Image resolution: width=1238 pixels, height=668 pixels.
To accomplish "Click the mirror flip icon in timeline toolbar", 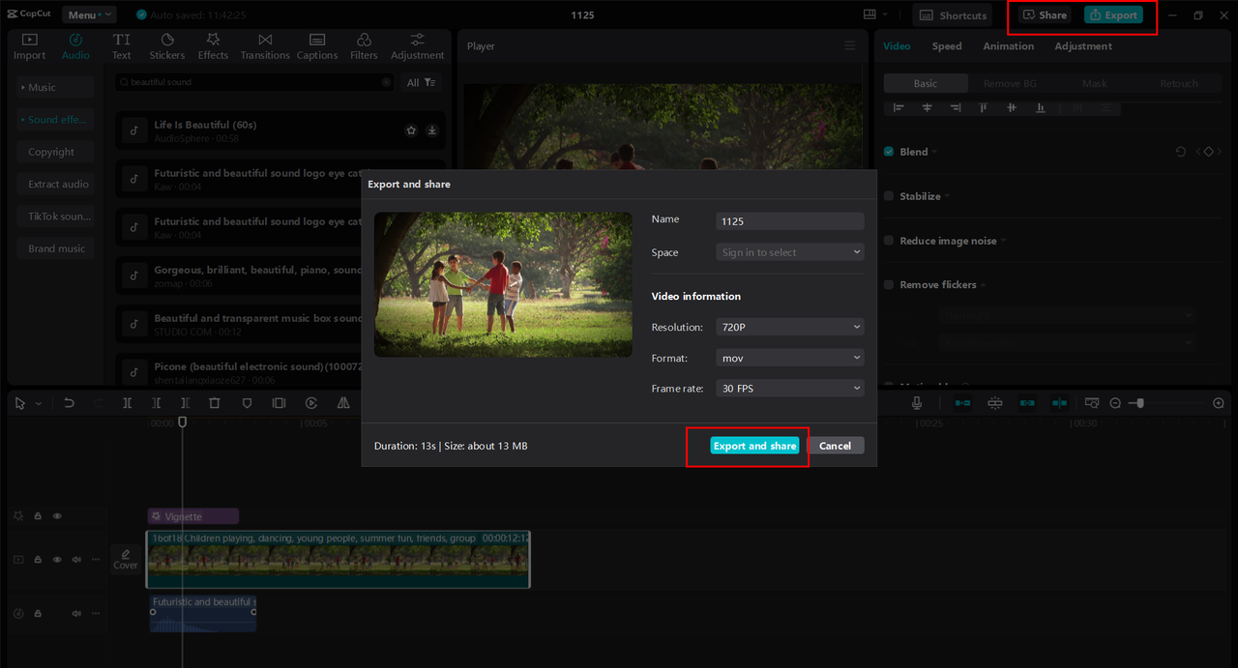I will (x=343, y=403).
